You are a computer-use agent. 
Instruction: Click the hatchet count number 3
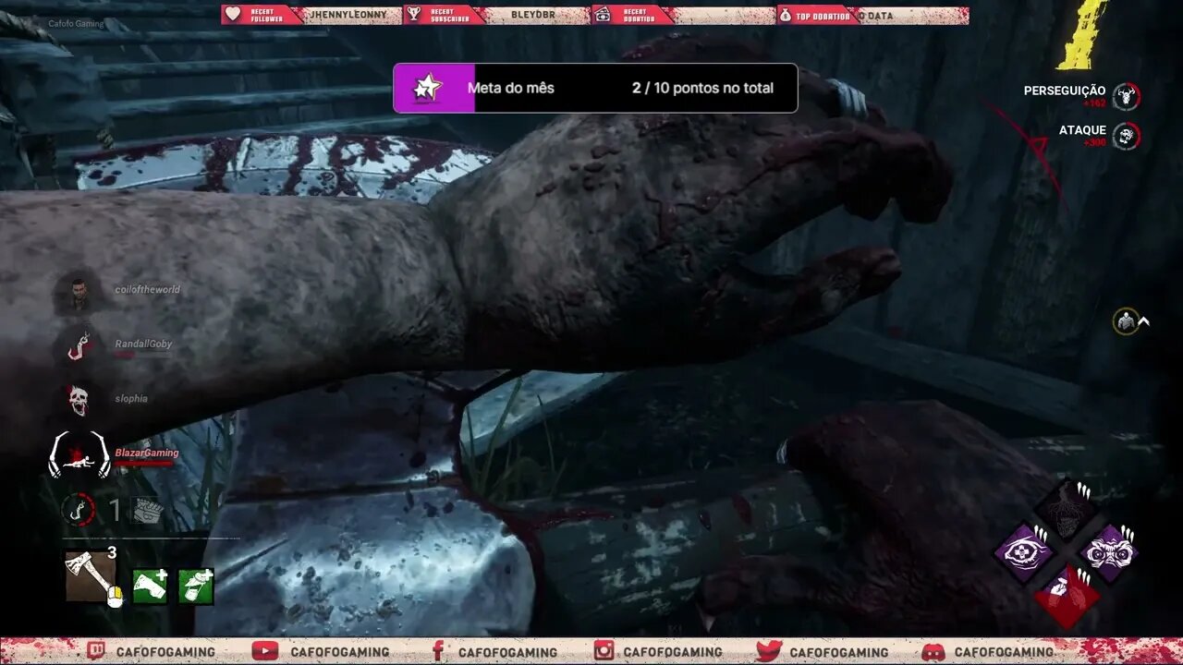(111, 552)
